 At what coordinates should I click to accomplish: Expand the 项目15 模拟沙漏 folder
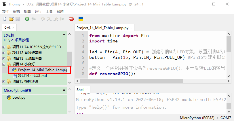(3, 81)
